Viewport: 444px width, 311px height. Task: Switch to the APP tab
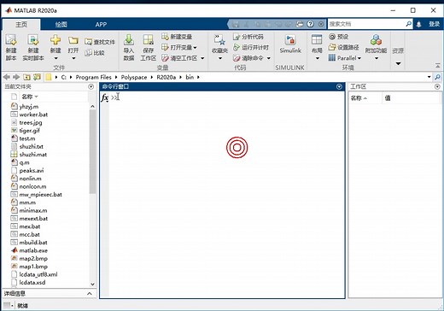pos(101,25)
